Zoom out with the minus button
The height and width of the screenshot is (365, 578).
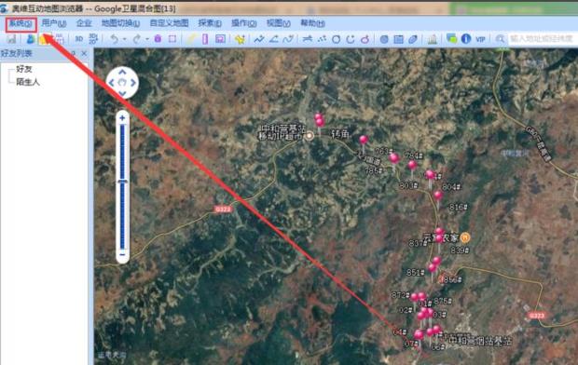[122, 254]
